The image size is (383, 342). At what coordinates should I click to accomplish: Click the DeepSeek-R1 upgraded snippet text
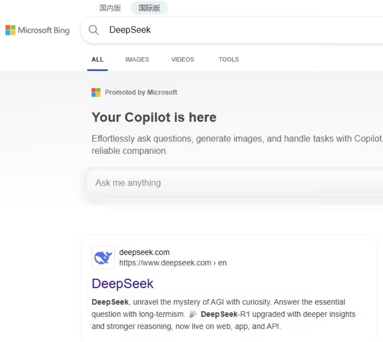point(278,314)
